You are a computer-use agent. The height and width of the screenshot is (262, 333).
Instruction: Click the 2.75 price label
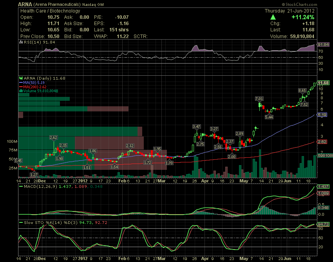tap(200, 144)
